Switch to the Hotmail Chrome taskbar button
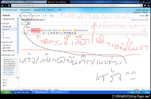This screenshot has width=151, height=99. tap(22, 92)
